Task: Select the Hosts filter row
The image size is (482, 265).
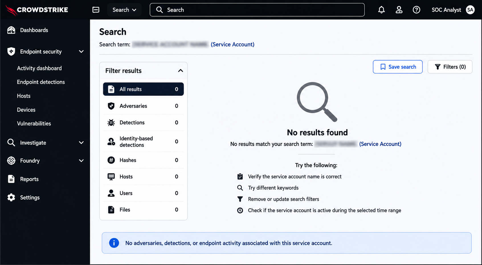Action: coord(143,177)
